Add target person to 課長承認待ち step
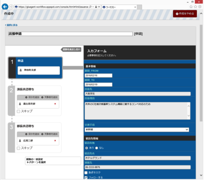204x180 pixels. coord(49,97)
